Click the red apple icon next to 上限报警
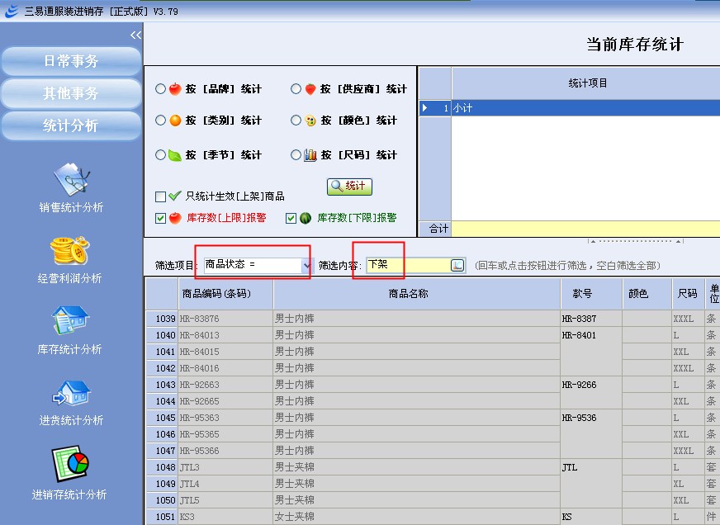This screenshot has width=720, height=525. [x=175, y=218]
